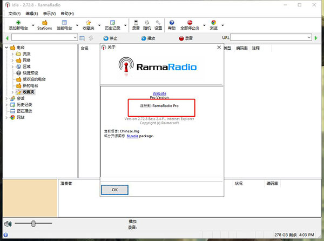This screenshot has width=324, height=241.
Task: Click the red Record (录音) playback button
Action: pos(186,38)
